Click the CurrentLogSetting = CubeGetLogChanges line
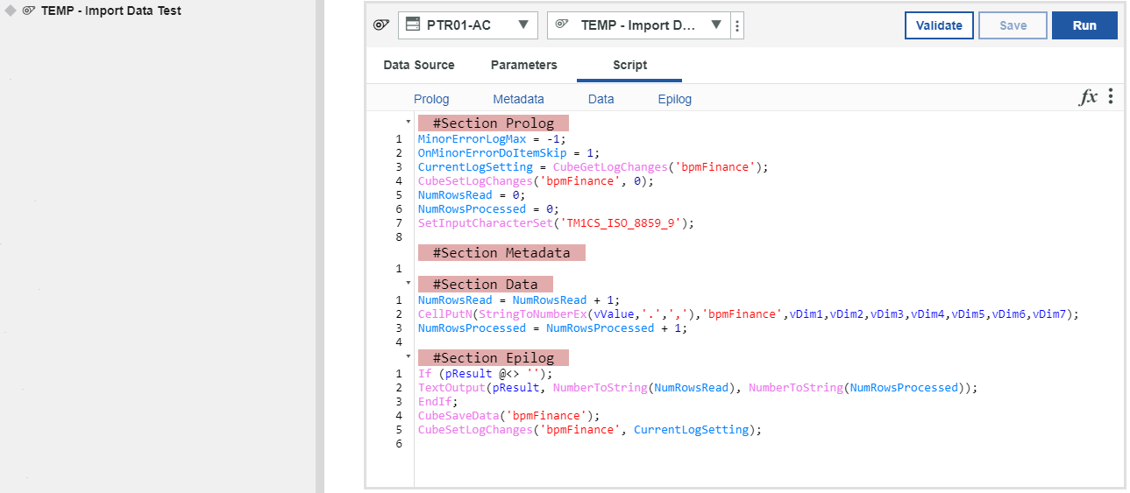The height and width of the screenshot is (493, 1130). 593,166
